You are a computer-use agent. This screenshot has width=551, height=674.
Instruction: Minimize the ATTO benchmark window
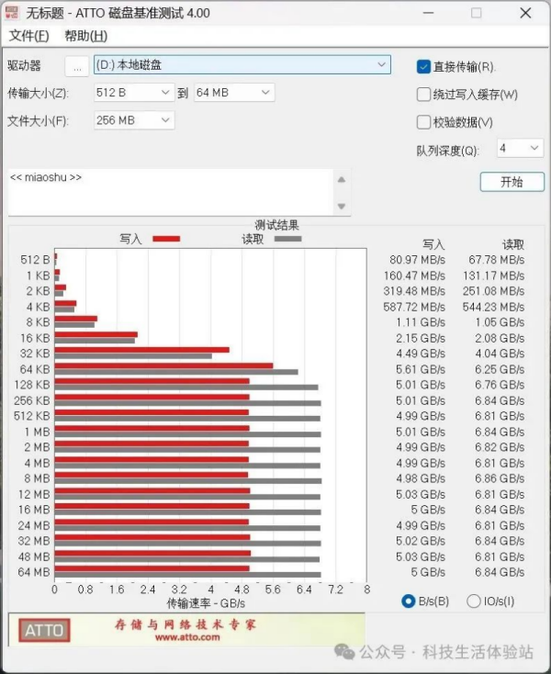click(431, 14)
